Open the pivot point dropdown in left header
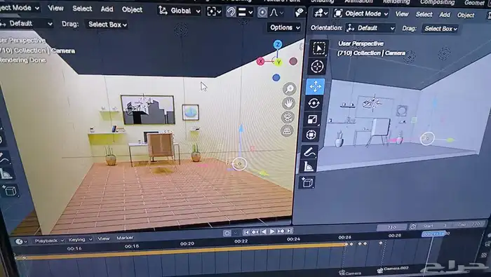The image size is (491, 277). (214, 12)
